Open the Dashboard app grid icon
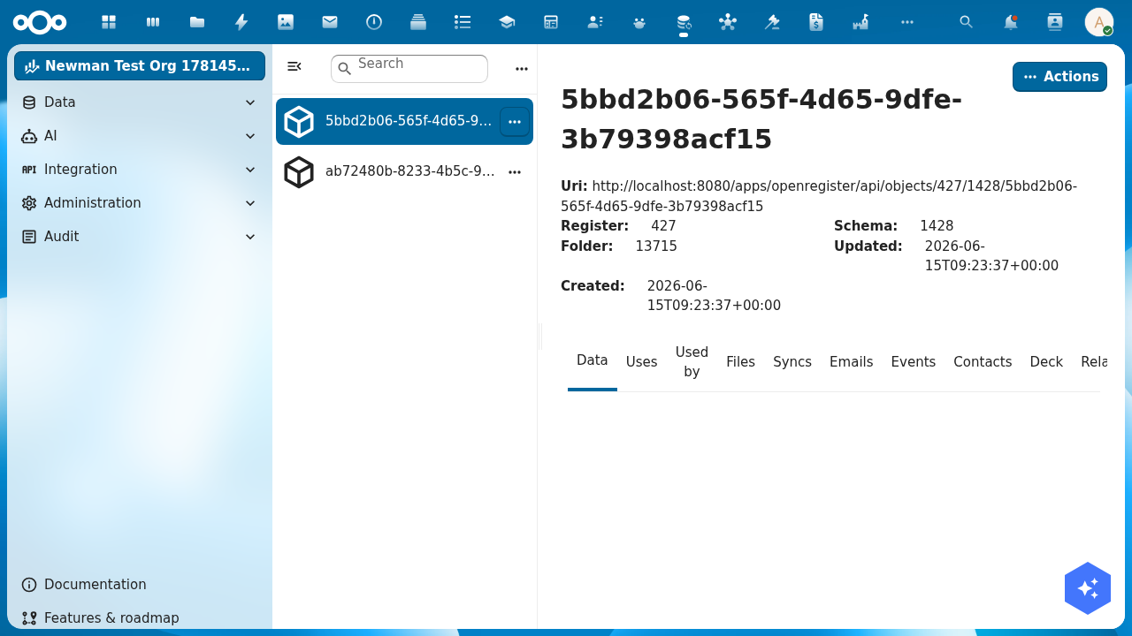Image resolution: width=1132 pixels, height=636 pixels. [109, 22]
